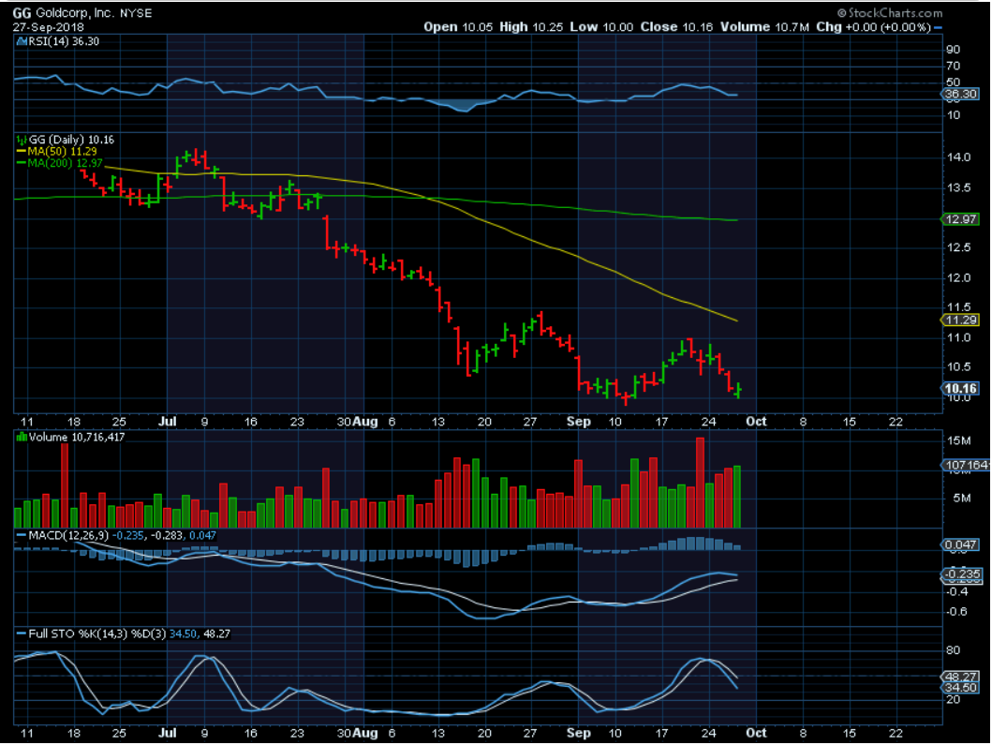Screen dimensions: 992x745
Task: Click the 0.047 MACD histogram axis tag
Action: point(960,545)
